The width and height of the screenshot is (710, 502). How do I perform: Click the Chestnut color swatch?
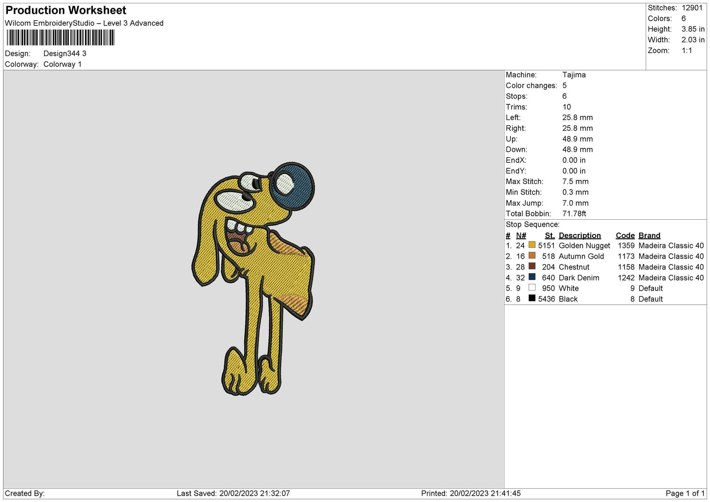point(532,266)
